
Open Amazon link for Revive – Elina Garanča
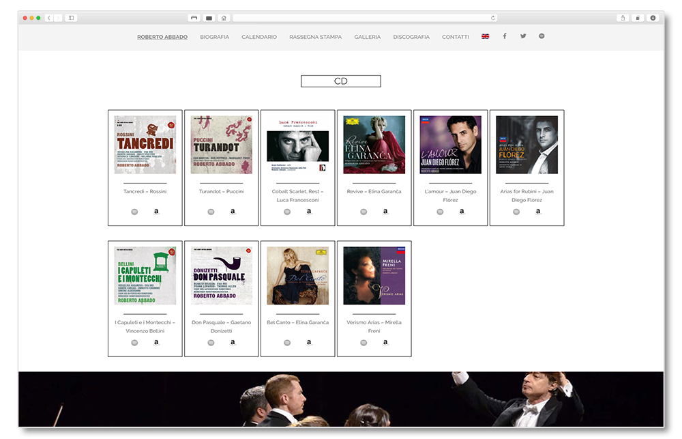tap(385, 211)
